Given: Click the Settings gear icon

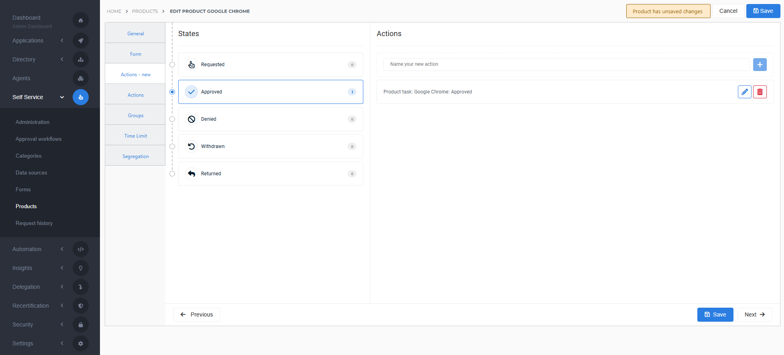Looking at the screenshot, I should pos(81,343).
